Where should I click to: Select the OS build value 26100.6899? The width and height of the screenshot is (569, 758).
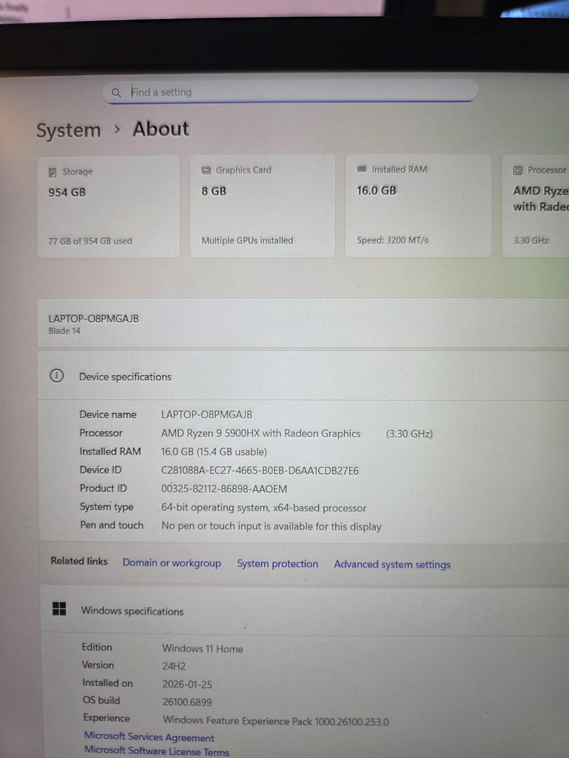(187, 702)
